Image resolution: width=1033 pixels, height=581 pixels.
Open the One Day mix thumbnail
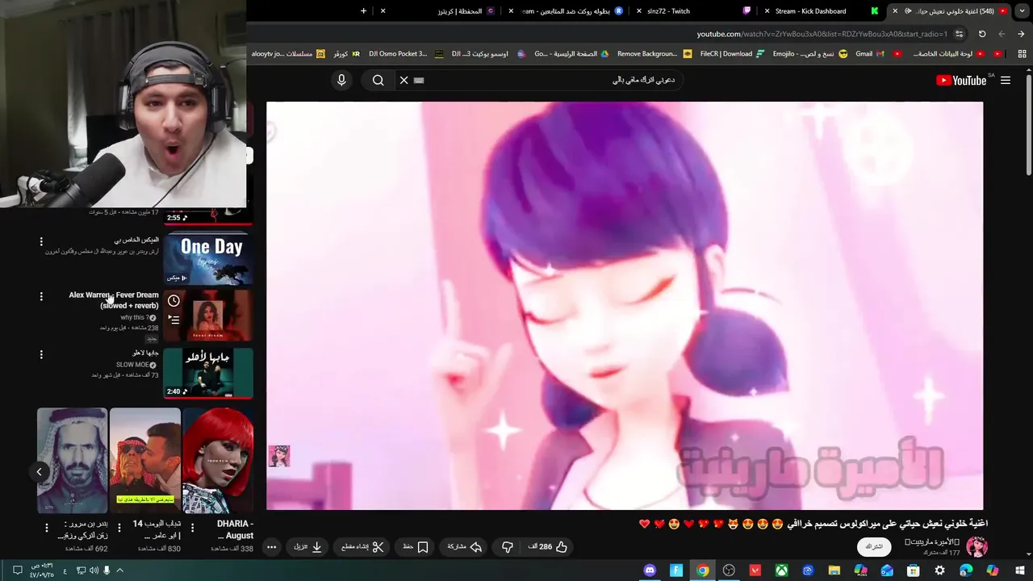click(208, 259)
